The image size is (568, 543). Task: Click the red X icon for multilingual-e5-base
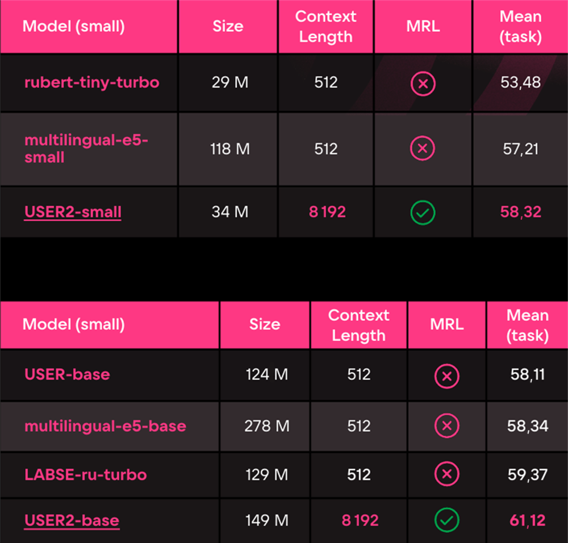[x=446, y=427]
